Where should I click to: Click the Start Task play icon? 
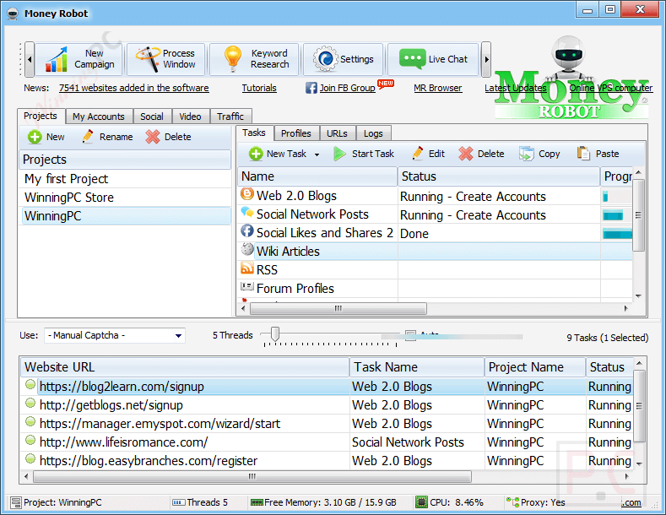339,154
